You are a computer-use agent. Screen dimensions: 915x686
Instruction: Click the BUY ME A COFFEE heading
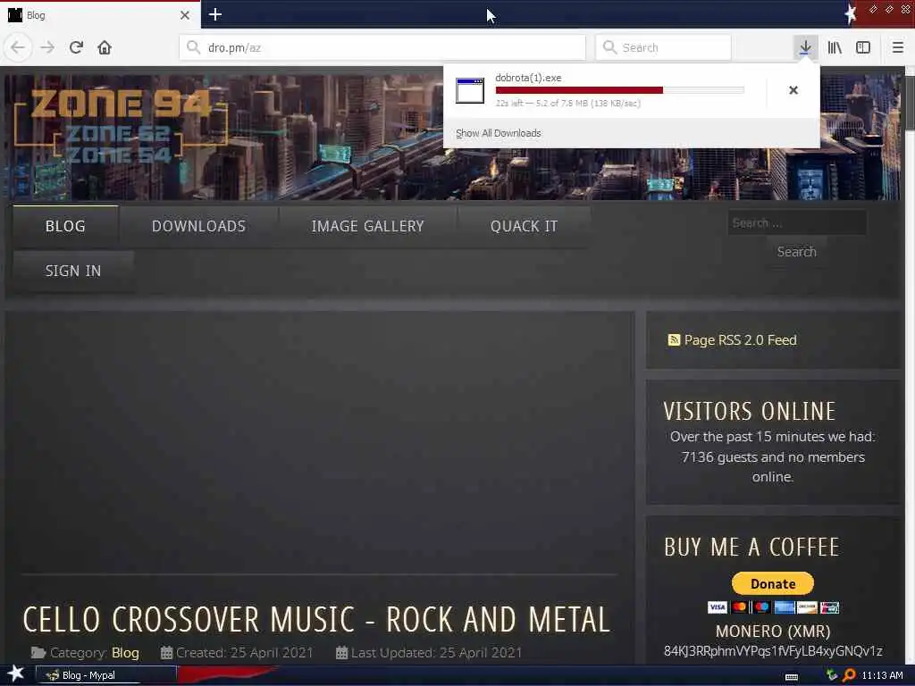point(751,547)
